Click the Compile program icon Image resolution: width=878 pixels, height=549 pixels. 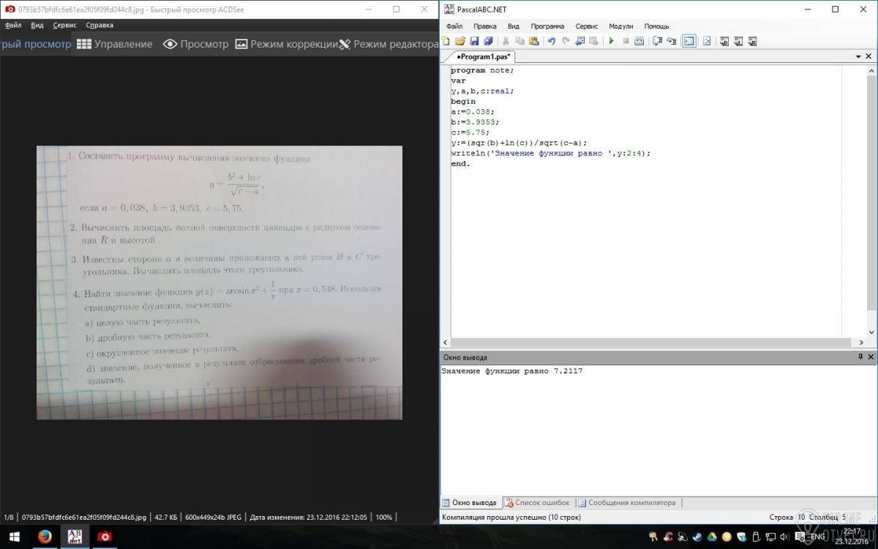(639, 41)
